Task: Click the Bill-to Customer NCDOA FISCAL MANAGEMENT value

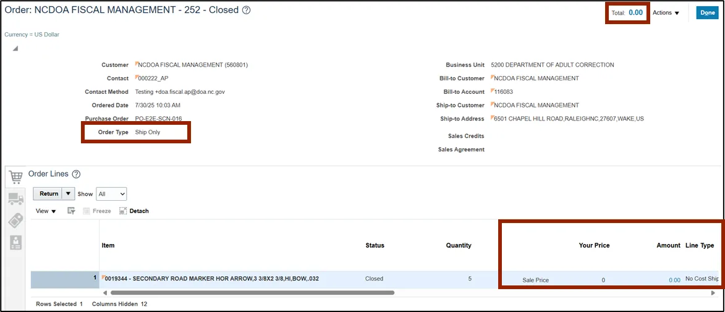Action: click(x=536, y=78)
